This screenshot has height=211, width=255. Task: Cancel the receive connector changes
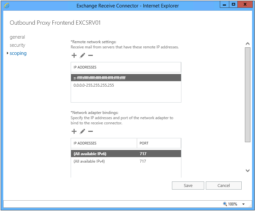click(x=224, y=185)
